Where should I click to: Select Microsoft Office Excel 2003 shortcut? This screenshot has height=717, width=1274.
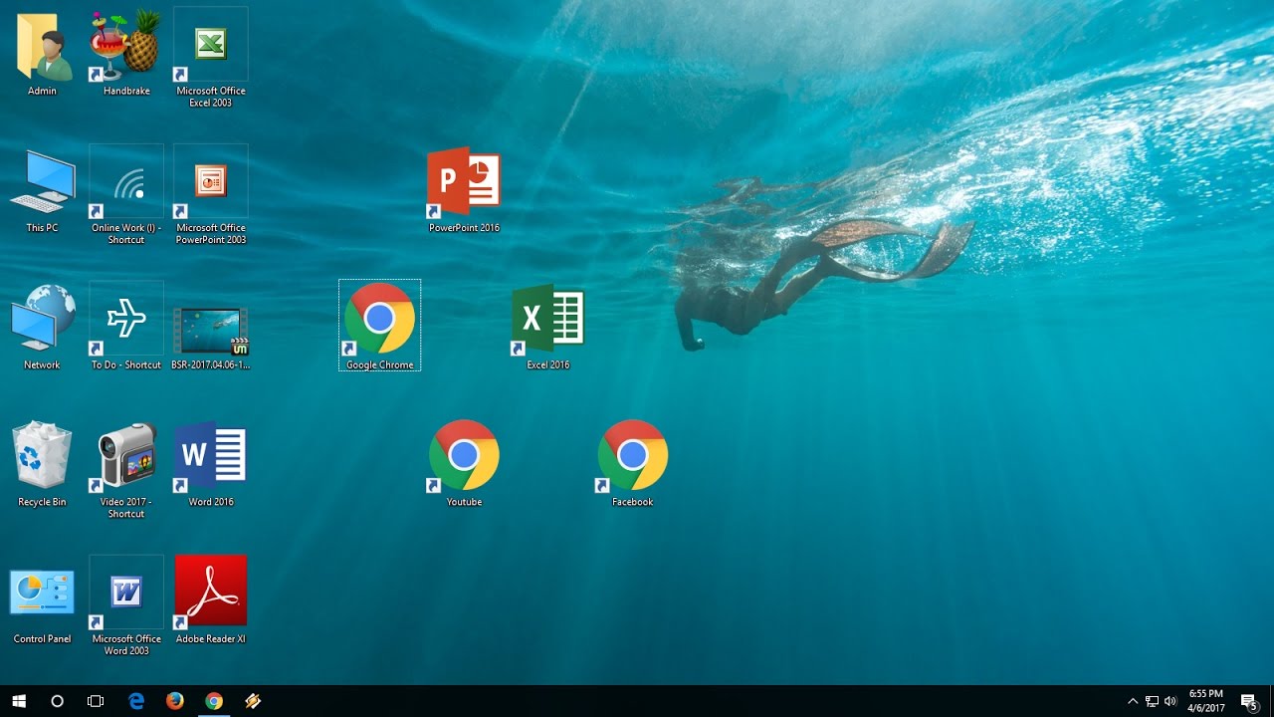(x=211, y=56)
